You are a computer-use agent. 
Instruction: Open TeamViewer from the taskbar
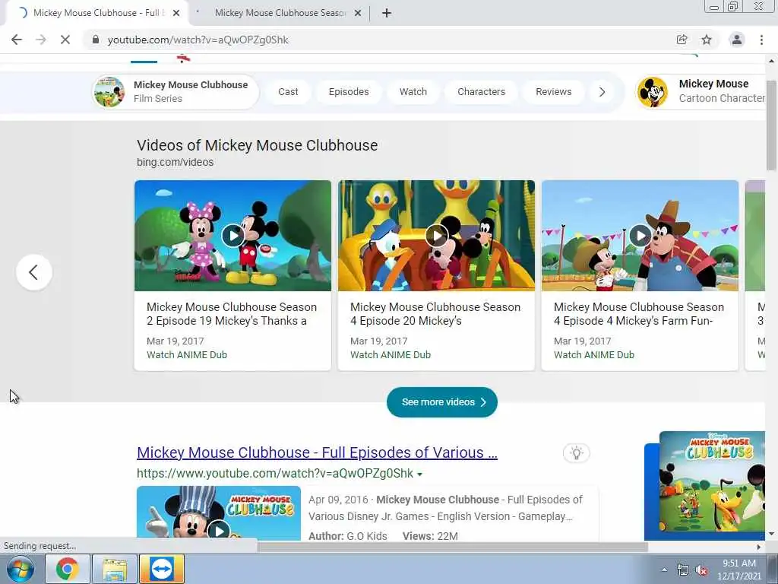[162, 569]
